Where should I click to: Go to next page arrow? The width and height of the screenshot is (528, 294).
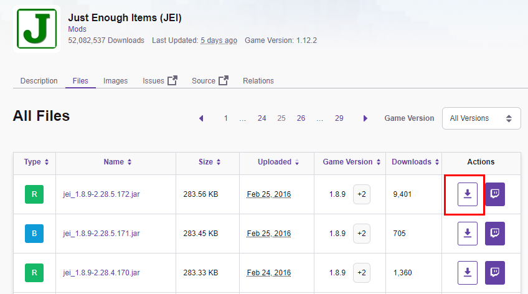(365, 118)
